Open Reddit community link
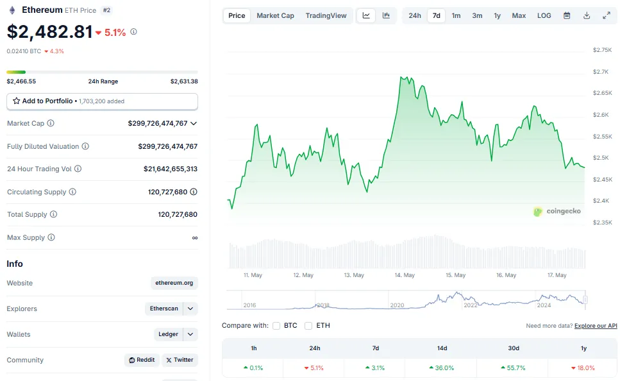The width and height of the screenshot is (620, 381). click(x=142, y=360)
